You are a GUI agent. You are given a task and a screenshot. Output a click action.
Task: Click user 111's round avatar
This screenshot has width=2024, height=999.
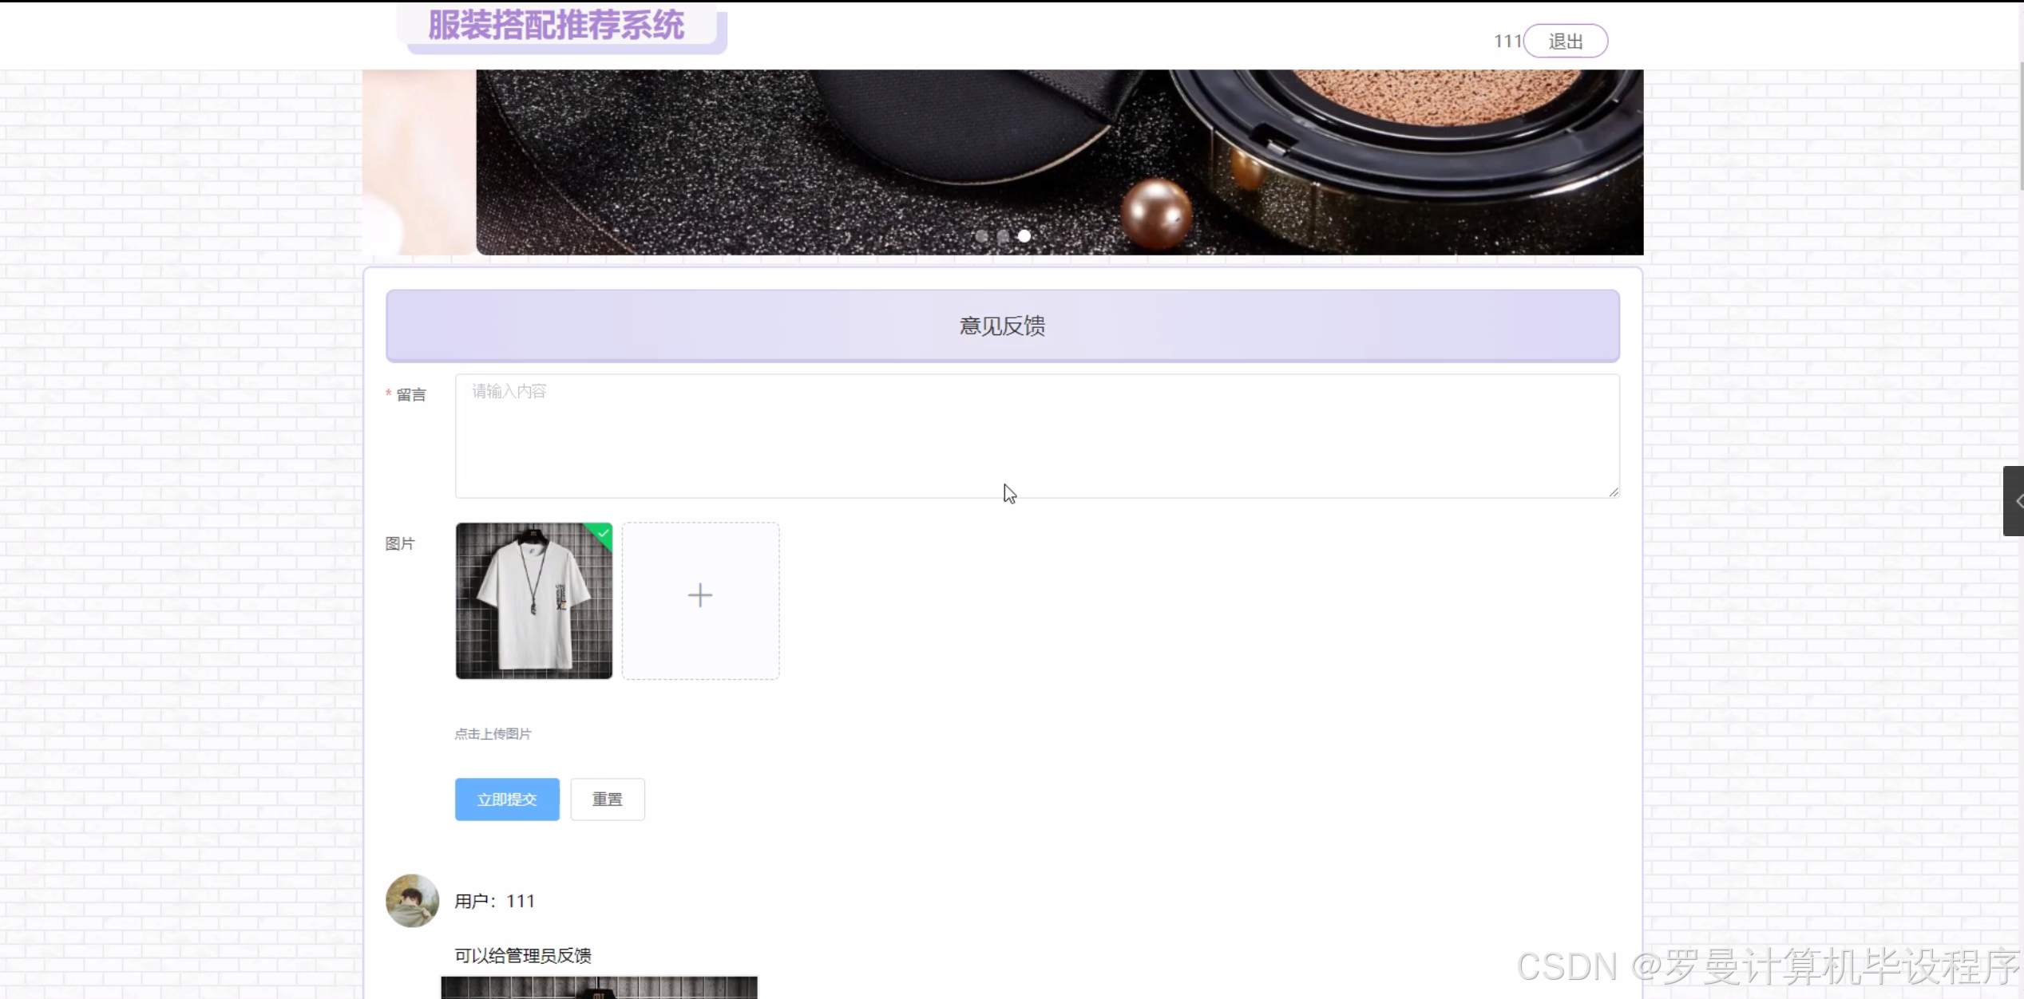[412, 900]
